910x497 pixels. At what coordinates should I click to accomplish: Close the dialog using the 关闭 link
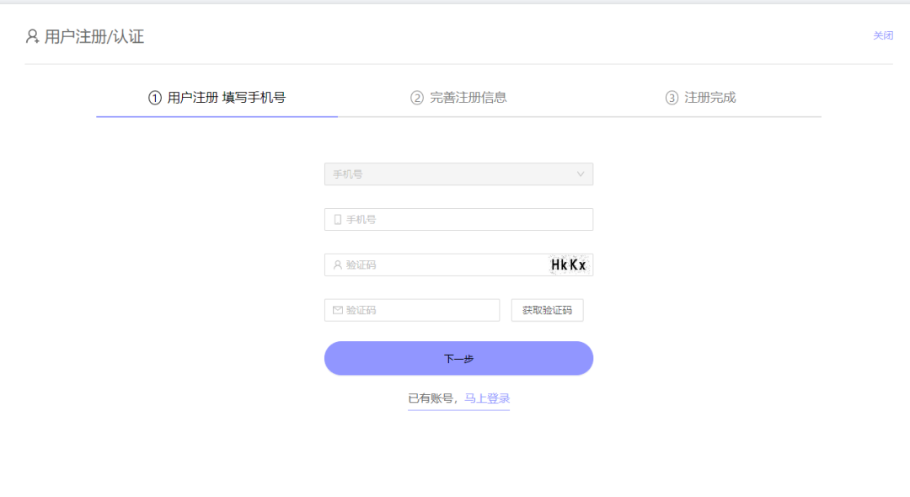(x=883, y=35)
